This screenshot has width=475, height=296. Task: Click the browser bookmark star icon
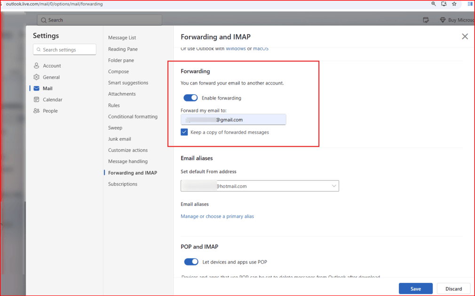coord(454,4)
